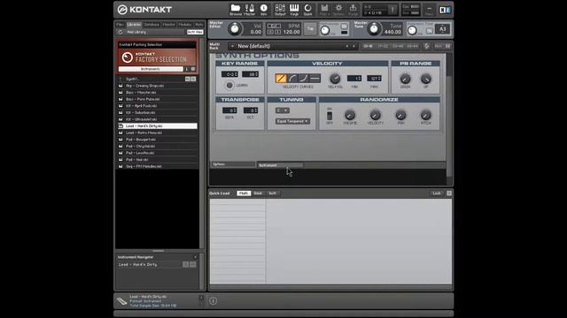Click velocity Min value stepper
567x318 pixels.
pos(359,79)
